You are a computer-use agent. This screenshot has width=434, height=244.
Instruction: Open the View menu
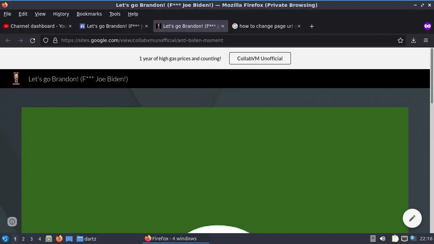40,14
